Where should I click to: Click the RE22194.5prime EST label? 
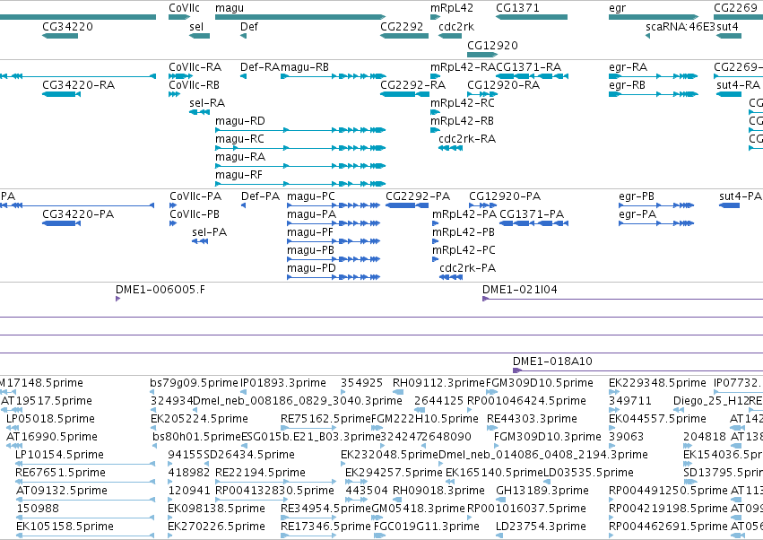[x=260, y=473]
